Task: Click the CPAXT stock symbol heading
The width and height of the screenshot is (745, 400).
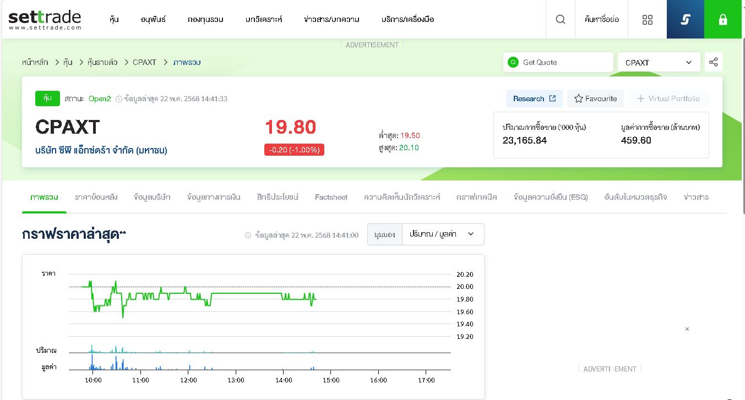Action: click(68, 127)
